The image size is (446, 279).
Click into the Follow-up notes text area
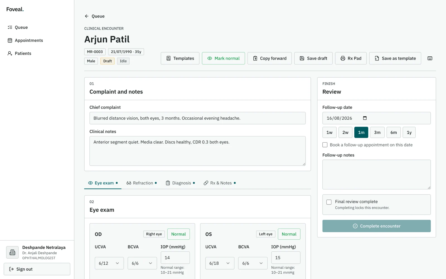376,174
